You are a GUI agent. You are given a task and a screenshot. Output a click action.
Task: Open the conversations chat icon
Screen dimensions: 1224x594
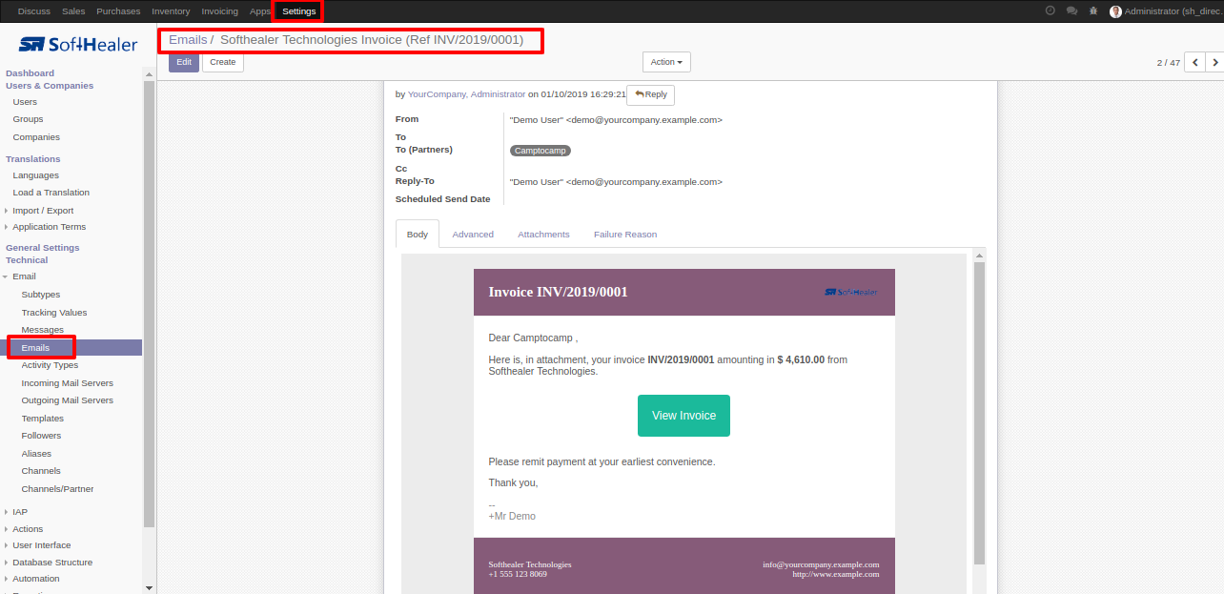point(1071,11)
